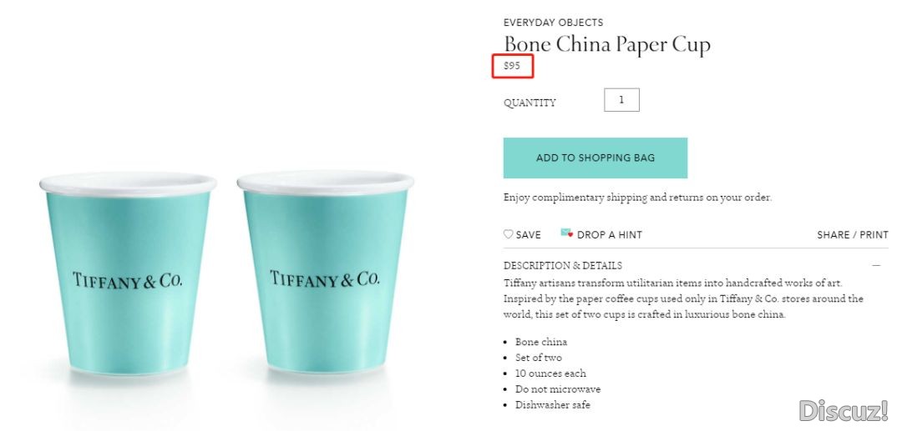Click the heart icon next to SAVE

coord(508,234)
